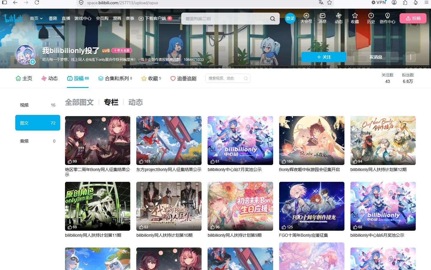The height and width of the screenshot is (270, 431).
Task: Open the 动态 feed icon in header
Action: pyautogui.click(x=339, y=18)
